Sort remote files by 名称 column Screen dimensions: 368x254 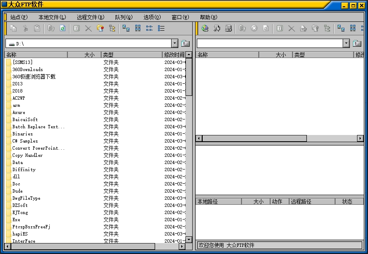227,55
